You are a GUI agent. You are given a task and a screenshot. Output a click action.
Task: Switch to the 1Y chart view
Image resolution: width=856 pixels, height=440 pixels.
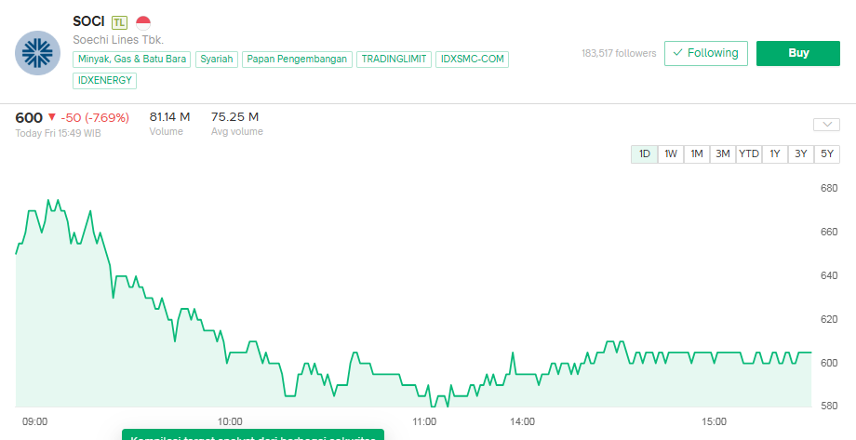point(774,154)
